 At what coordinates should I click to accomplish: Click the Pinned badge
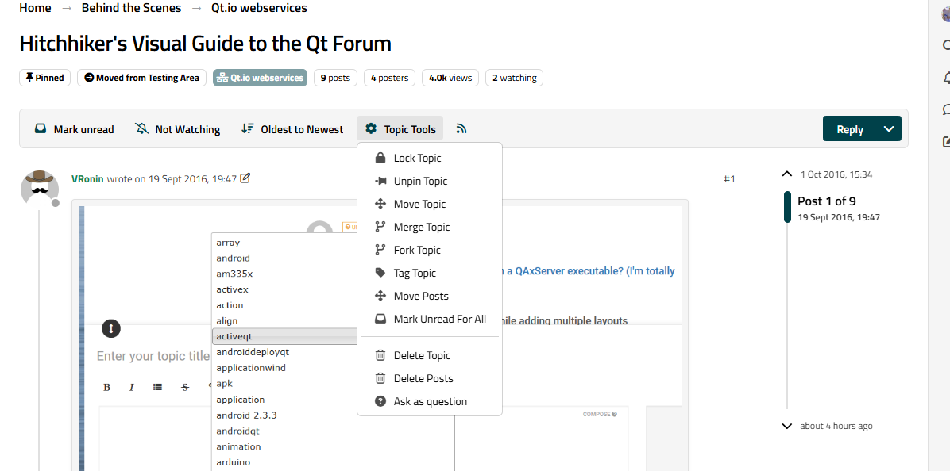[45, 78]
